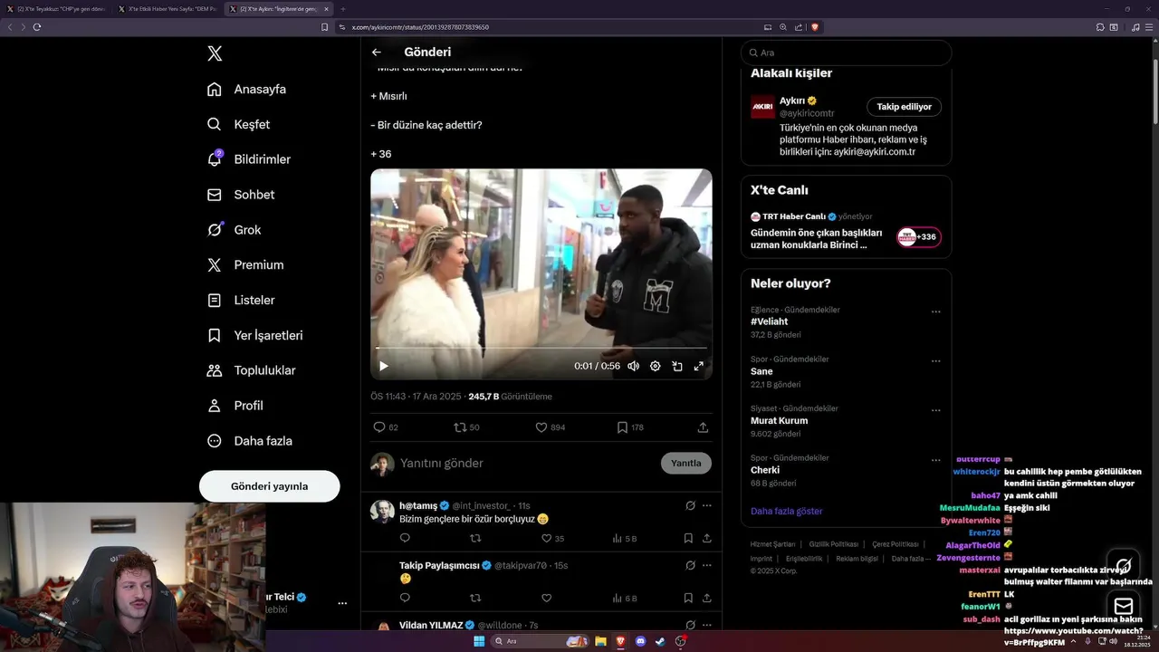Screen dimensions: 1159x652
Task: Reload the page
Action: coord(37,27)
